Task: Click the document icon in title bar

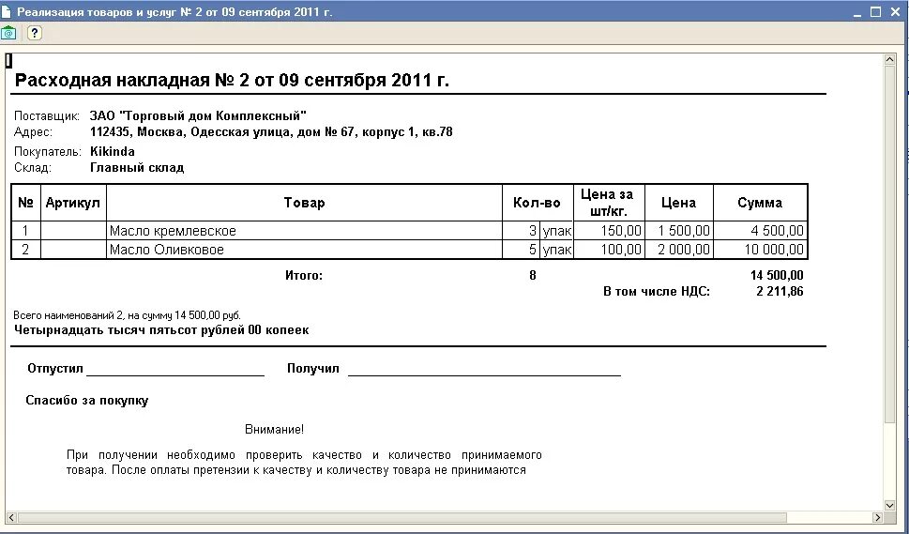Action: (7, 11)
